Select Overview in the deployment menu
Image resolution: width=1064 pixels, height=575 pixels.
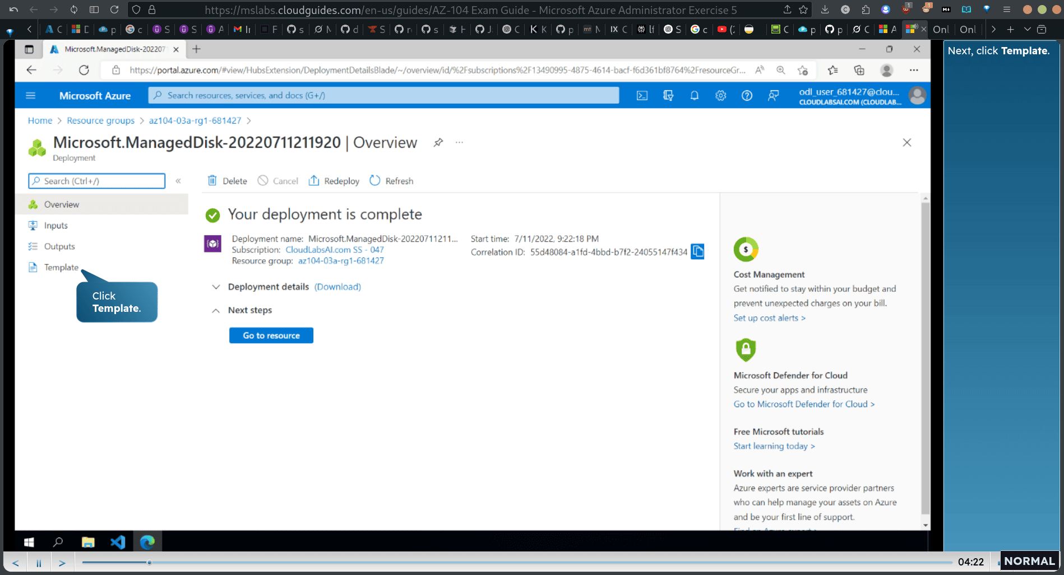pyautogui.click(x=102, y=204)
